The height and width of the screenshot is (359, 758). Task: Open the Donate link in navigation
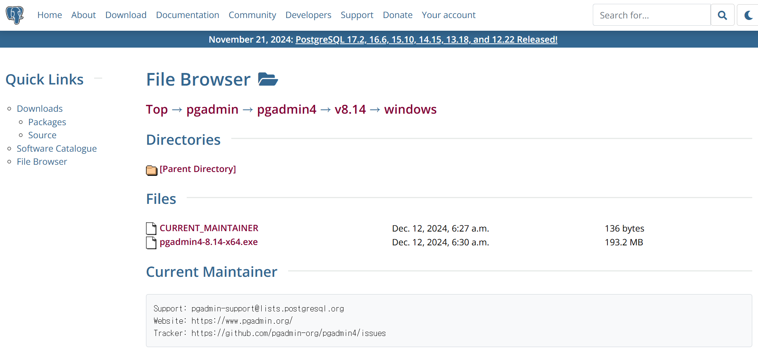398,15
